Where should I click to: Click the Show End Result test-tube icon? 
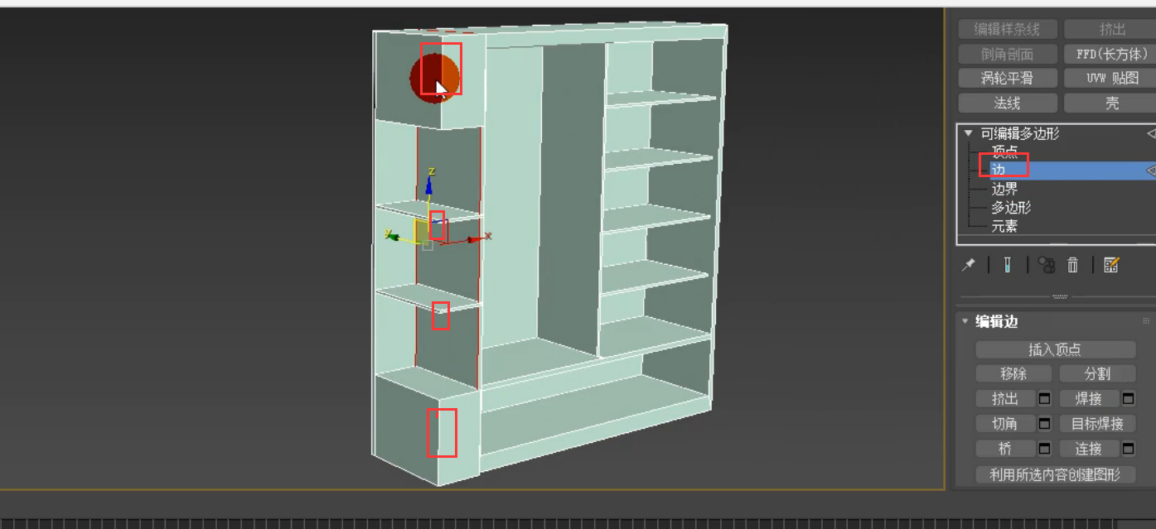pos(1007,265)
